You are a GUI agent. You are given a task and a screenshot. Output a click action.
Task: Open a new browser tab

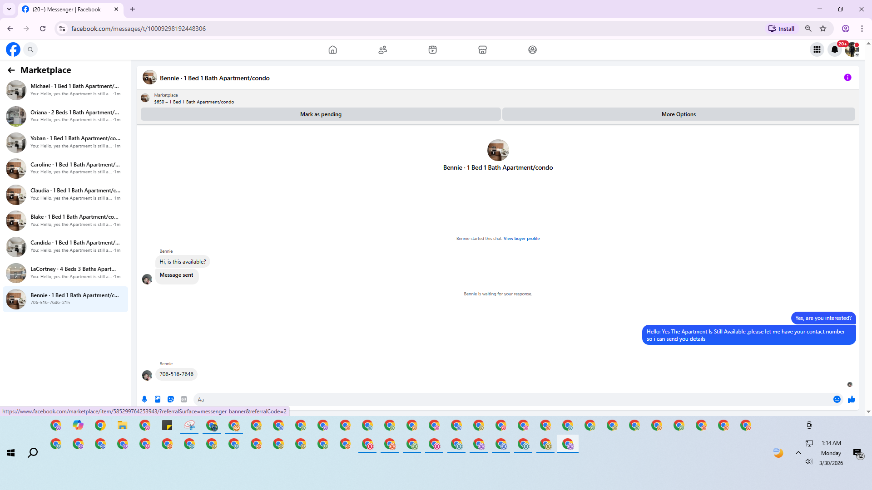pyautogui.click(x=133, y=9)
